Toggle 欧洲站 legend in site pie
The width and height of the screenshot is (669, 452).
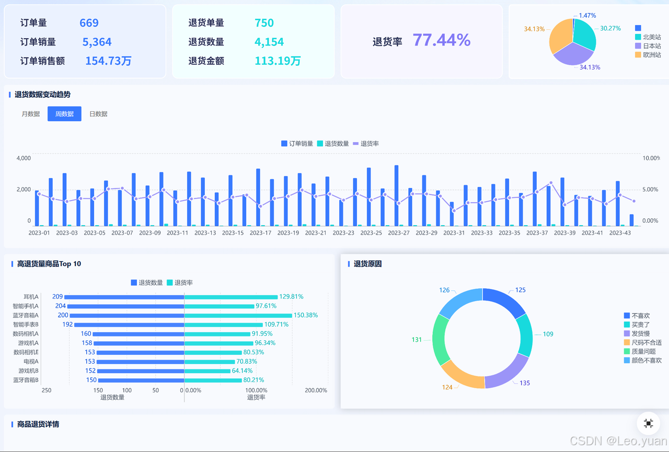648,54
